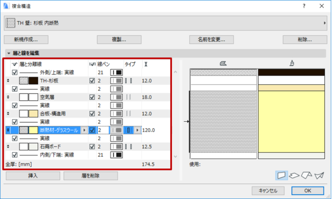Toggle the pen checkbox of 合板-構造用 layer
The width and height of the screenshot is (333, 199).
(x=92, y=114)
